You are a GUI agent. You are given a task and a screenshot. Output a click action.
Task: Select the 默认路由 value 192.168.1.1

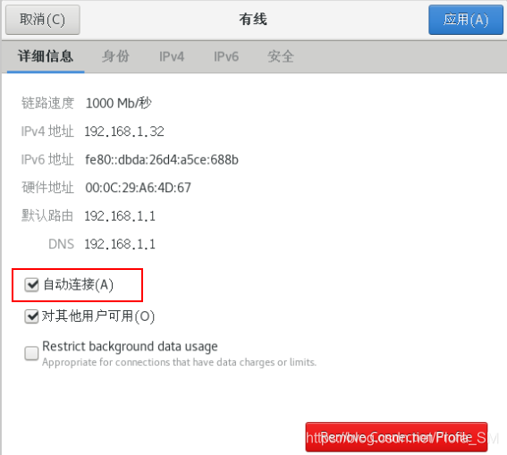[x=120, y=215]
